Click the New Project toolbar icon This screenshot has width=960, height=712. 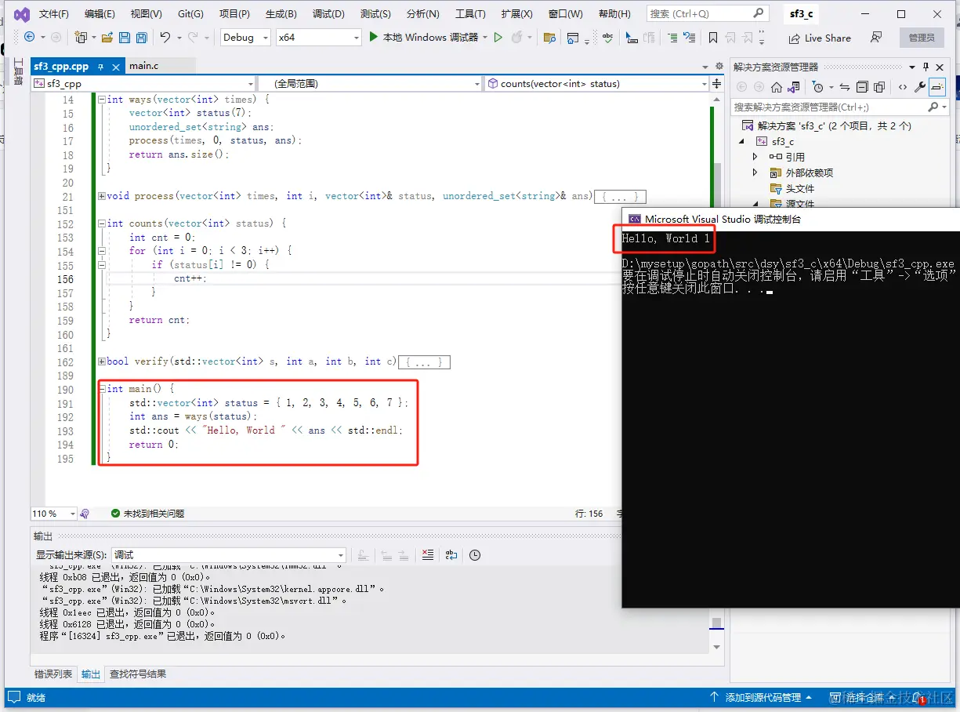pyautogui.click(x=81, y=37)
